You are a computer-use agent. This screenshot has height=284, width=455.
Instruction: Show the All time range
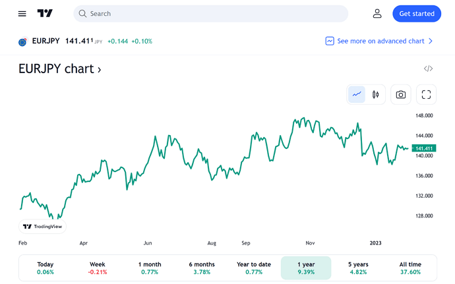pos(410,268)
